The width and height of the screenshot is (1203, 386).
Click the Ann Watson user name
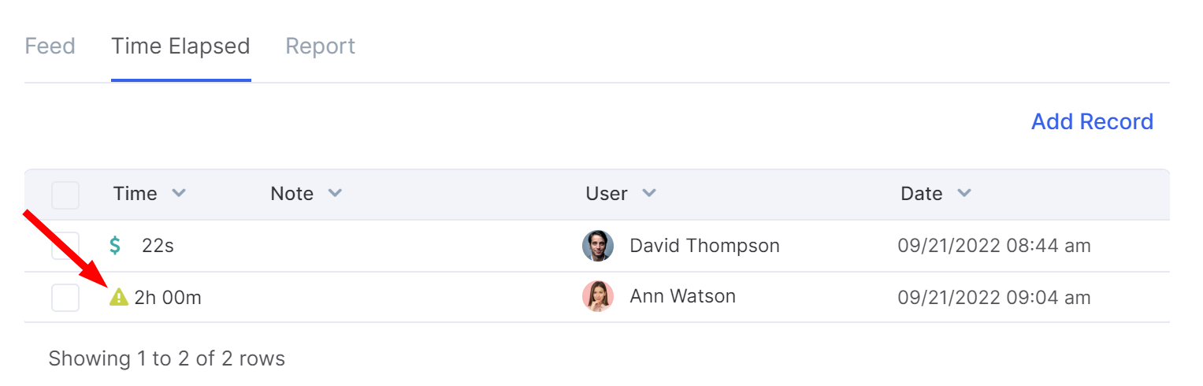pyautogui.click(x=682, y=297)
